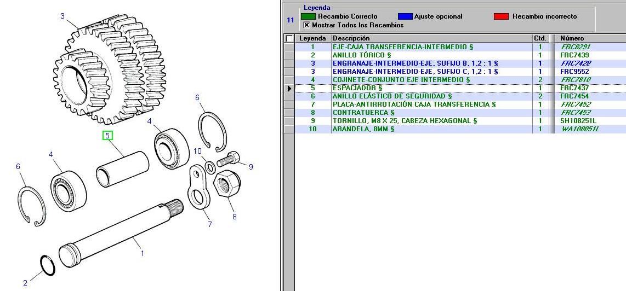
Task: Click the green Recambio Correcto swatch
Action: [308, 16]
